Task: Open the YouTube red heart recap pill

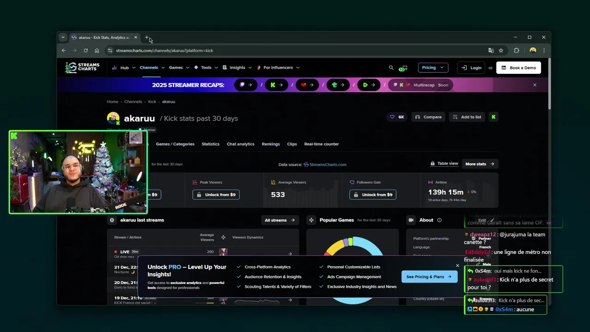Action: [307, 85]
